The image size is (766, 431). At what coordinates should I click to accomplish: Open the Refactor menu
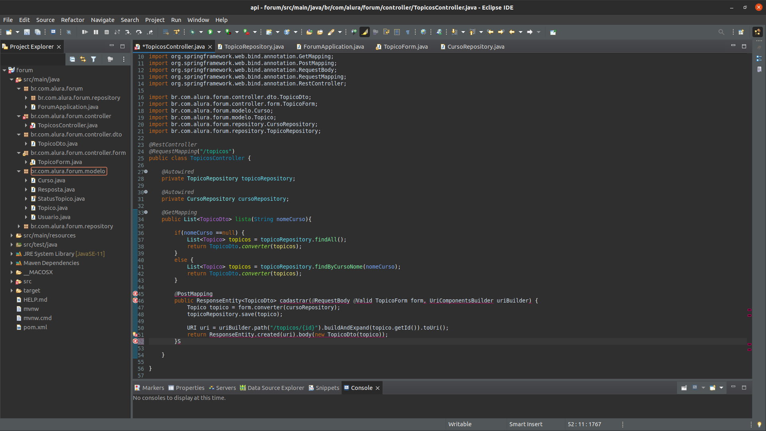(x=73, y=20)
